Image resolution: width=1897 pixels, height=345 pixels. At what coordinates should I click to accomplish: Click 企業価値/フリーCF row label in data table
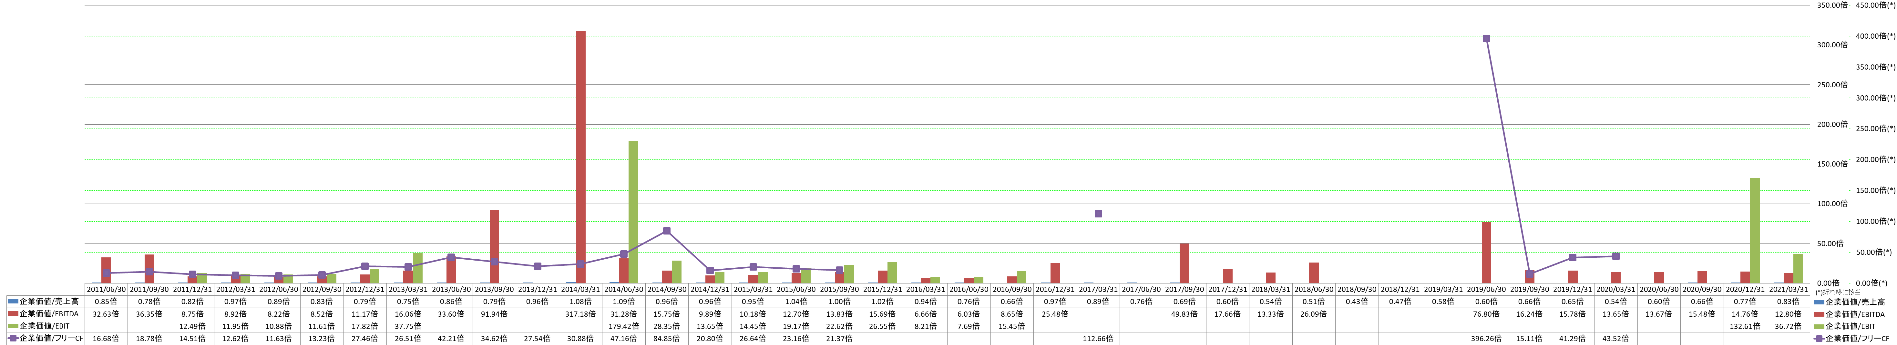50,338
